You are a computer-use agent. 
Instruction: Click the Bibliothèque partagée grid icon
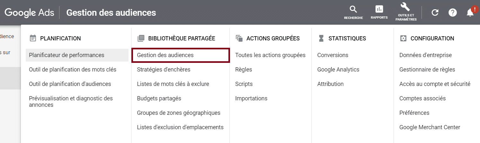pos(141,38)
